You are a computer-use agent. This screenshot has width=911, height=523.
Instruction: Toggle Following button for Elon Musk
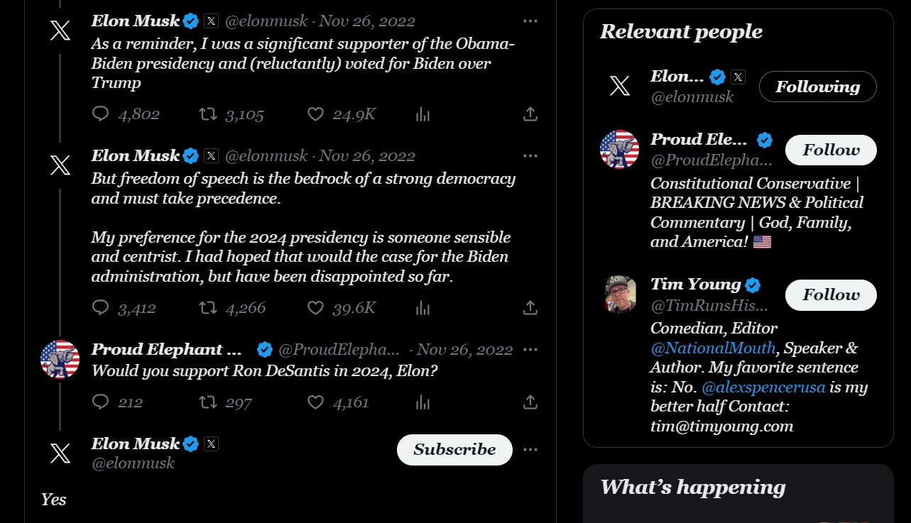point(817,87)
